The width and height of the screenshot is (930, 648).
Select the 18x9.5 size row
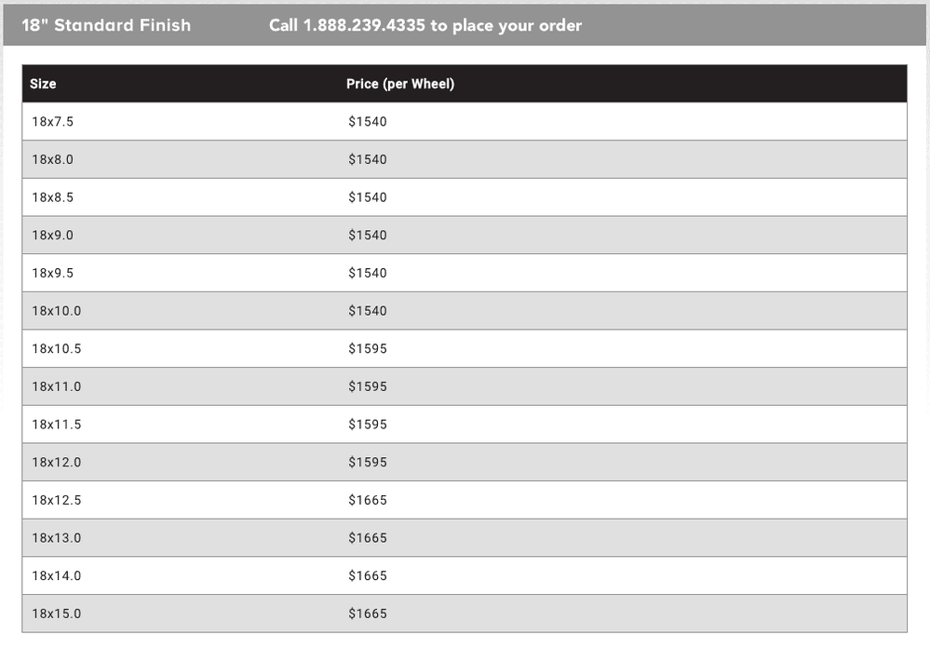coord(52,274)
